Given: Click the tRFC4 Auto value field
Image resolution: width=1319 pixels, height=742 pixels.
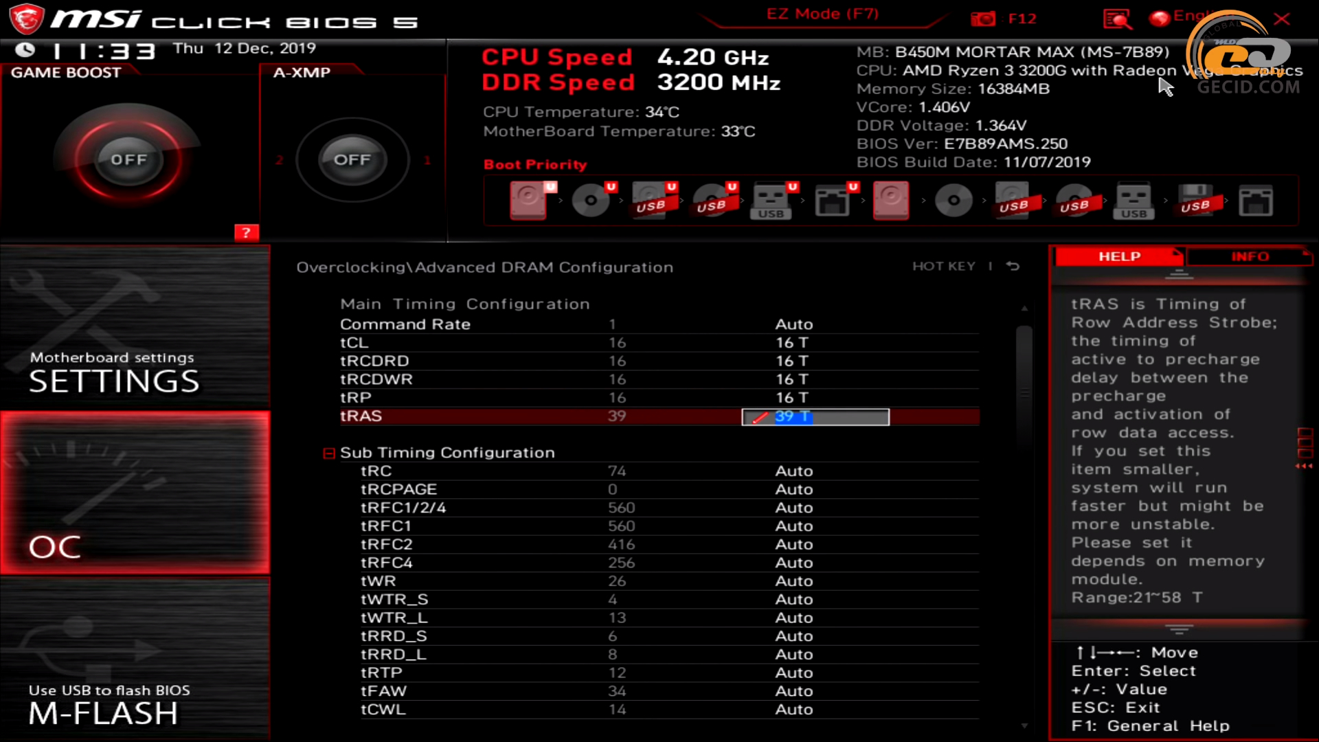Looking at the screenshot, I should (x=794, y=563).
